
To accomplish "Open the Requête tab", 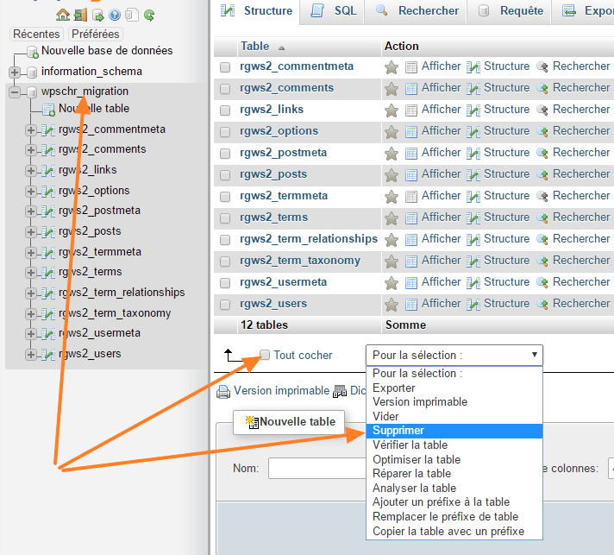I will click(510, 11).
